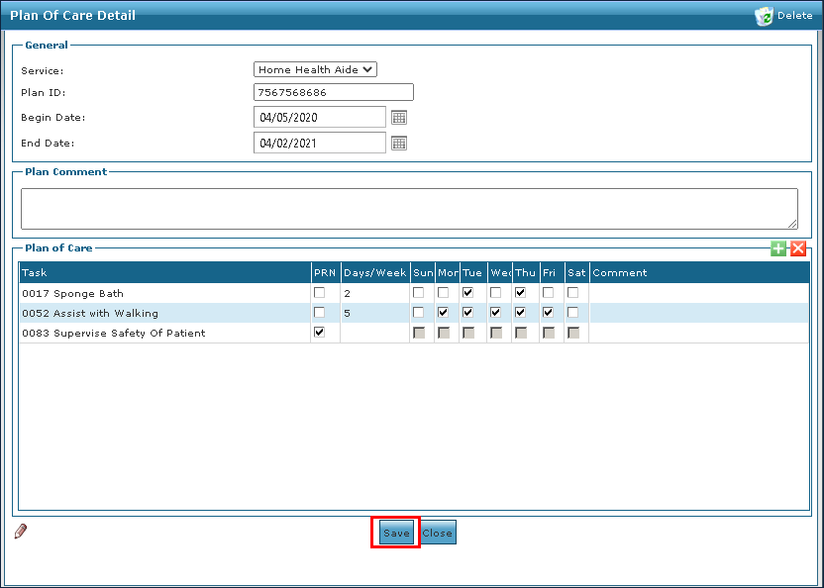Image resolution: width=824 pixels, height=588 pixels.
Task: Uncheck PRN for Supervise Safety Of Patient
Action: pyautogui.click(x=319, y=333)
